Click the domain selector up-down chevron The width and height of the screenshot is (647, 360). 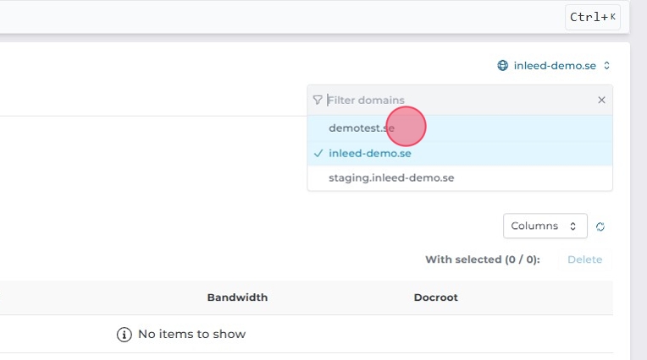pyautogui.click(x=607, y=65)
